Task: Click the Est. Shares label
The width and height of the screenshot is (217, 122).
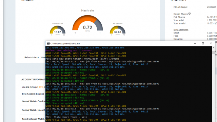Action: [179, 17]
